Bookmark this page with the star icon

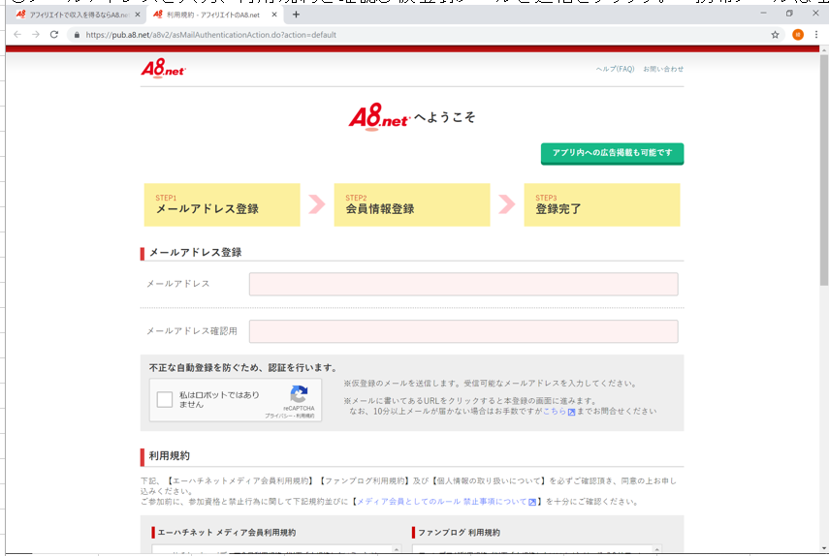(x=775, y=35)
